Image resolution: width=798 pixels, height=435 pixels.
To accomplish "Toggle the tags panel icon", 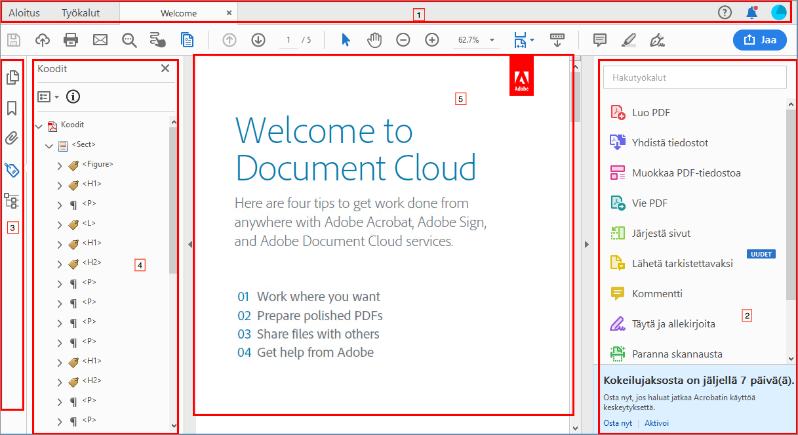I will pyautogui.click(x=12, y=170).
